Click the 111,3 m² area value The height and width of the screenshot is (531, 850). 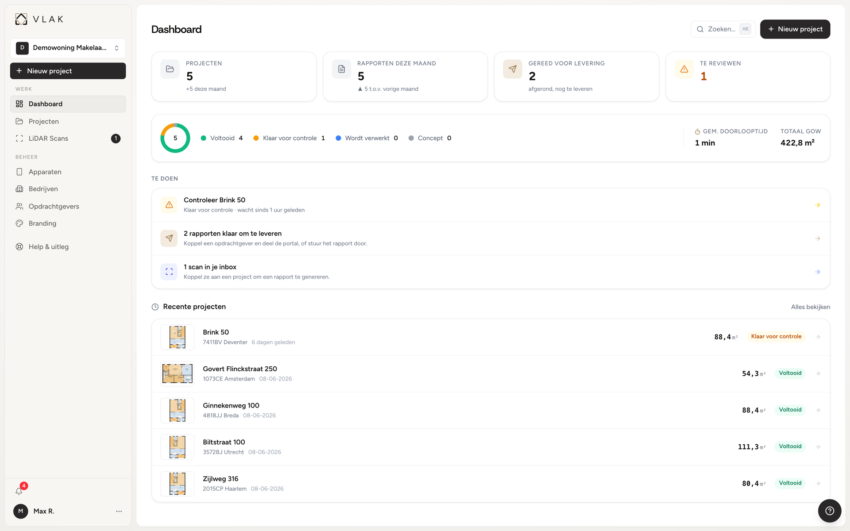point(752,447)
